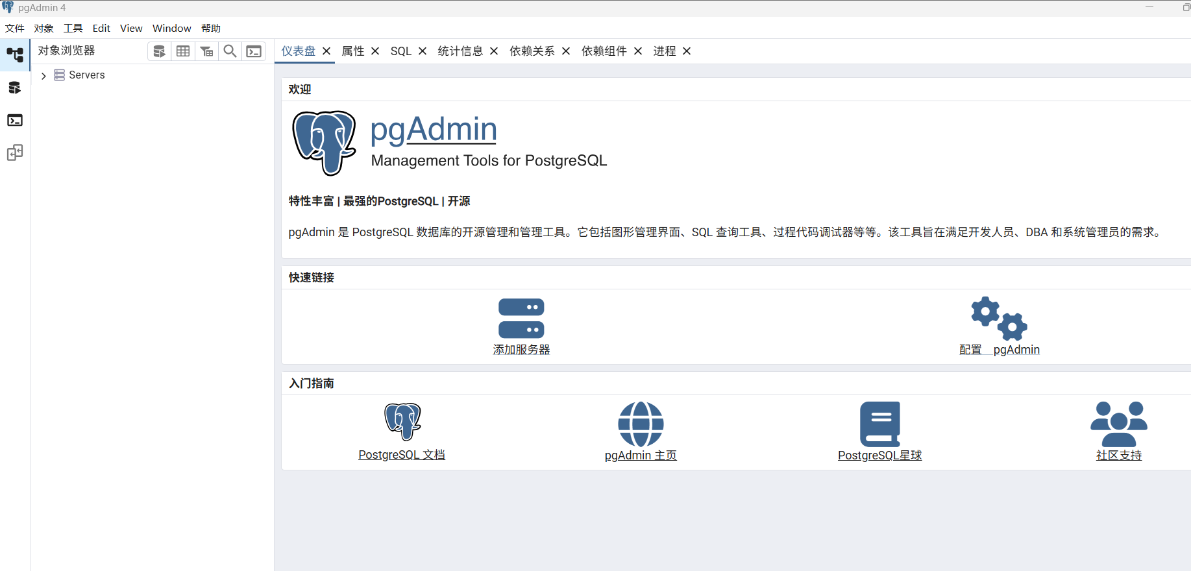Viewport: 1191px width, 571px height.
Task: Click the Servers group icon
Action: (59, 75)
